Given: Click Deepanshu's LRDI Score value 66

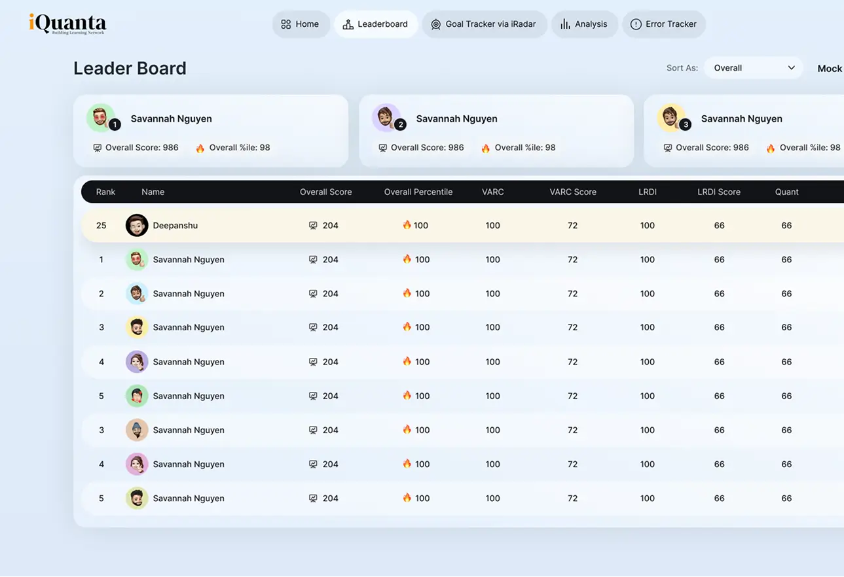Looking at the screenshot, I should pos(720,226).
